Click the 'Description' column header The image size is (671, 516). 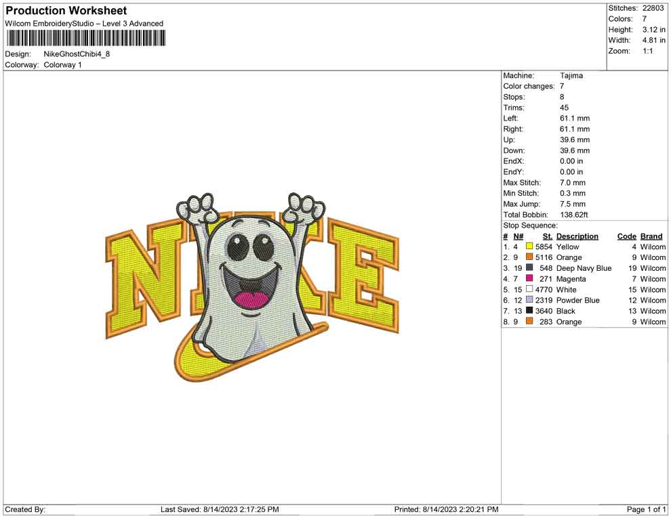click(x=577, y=236)
